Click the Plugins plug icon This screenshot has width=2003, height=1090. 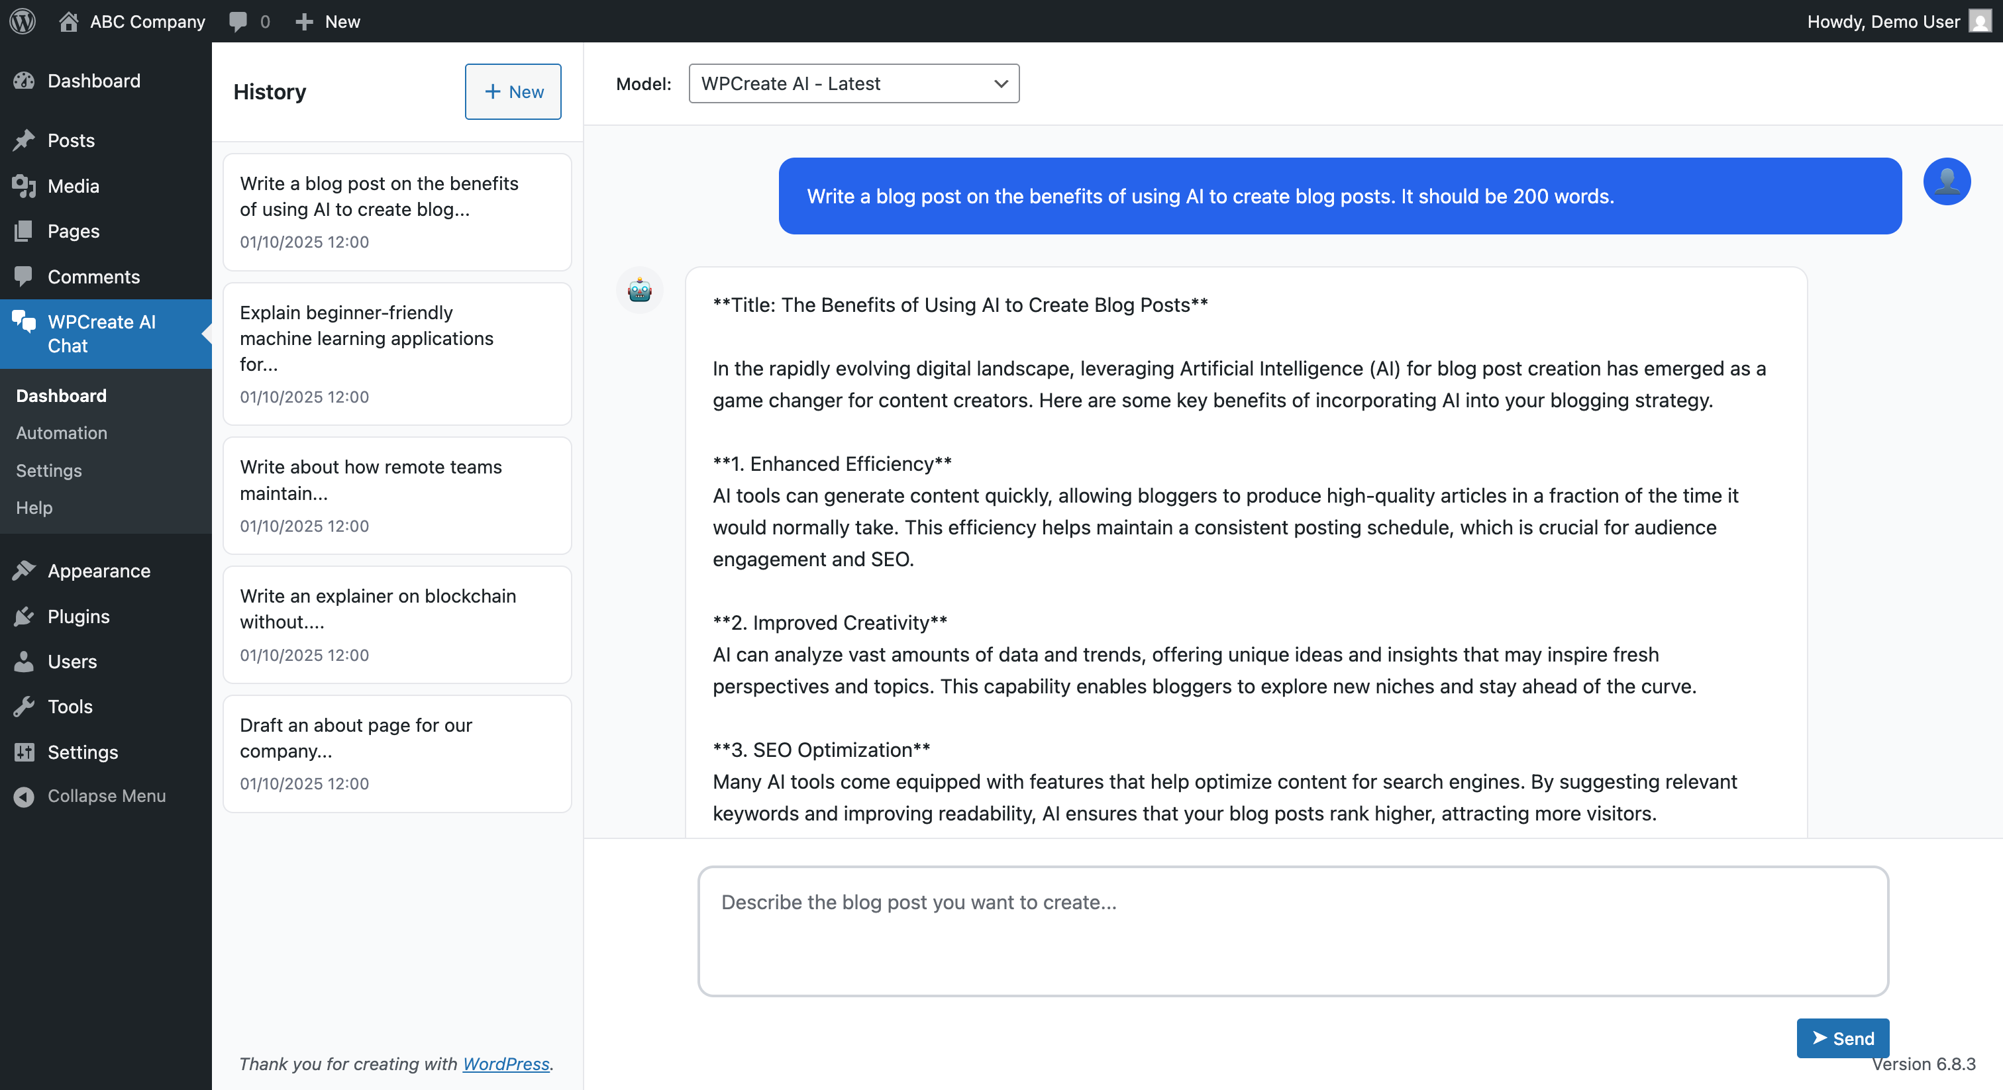click(x=24, y=616)
